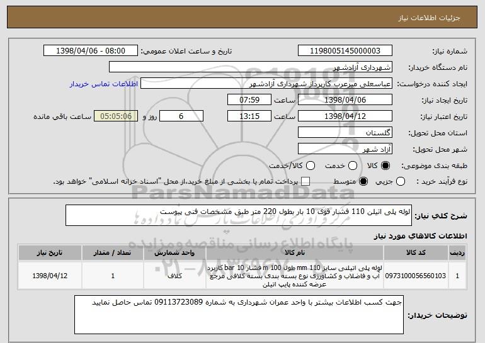Click the validity time field 13:15
The height and width of the screenshot is (343, 485).
tap(249, 116)
